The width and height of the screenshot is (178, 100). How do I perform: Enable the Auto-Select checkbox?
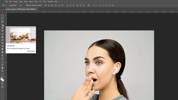click(9, 5)
